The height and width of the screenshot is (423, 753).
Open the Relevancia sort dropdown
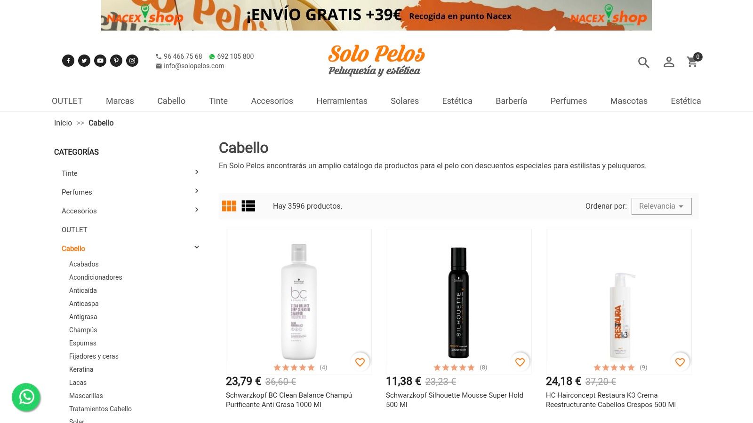661,206
